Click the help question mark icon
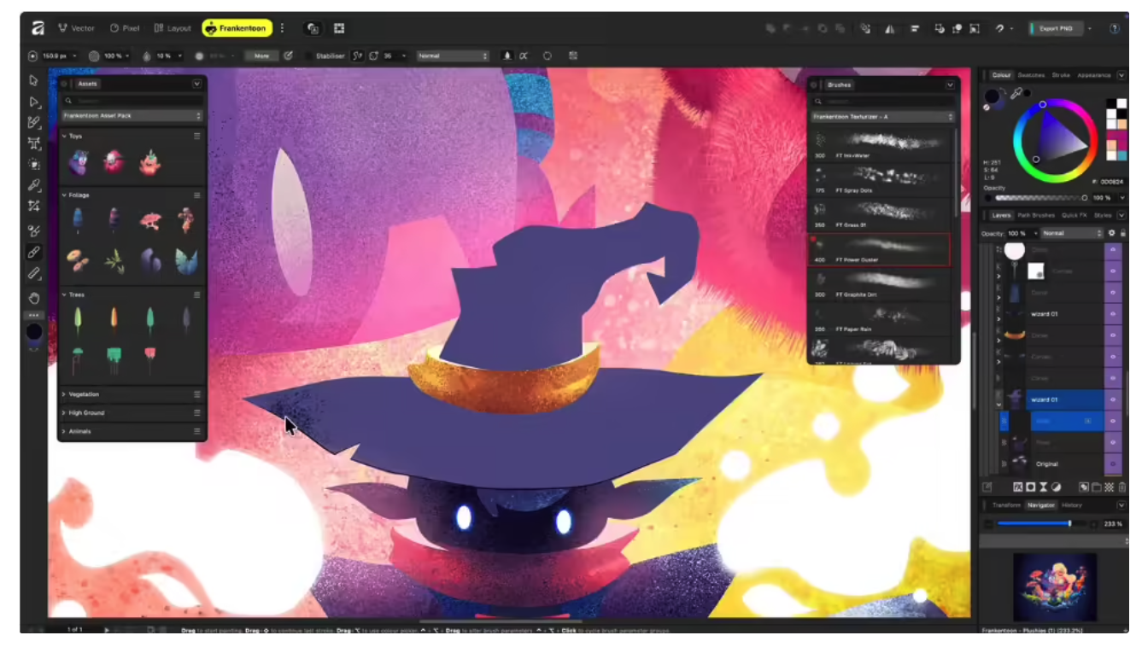Image resolution: width=1136 pixels, height=647 pixels. [x=1114, y=28]
